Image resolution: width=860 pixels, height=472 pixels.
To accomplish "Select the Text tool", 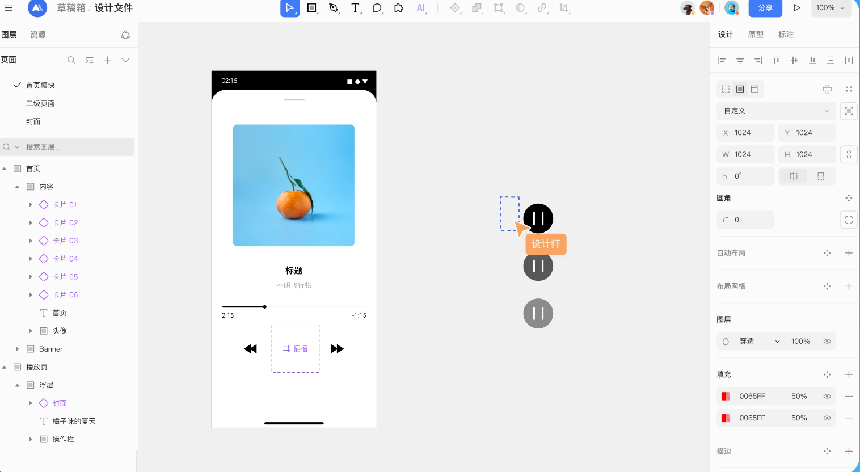I will point(355,8).
